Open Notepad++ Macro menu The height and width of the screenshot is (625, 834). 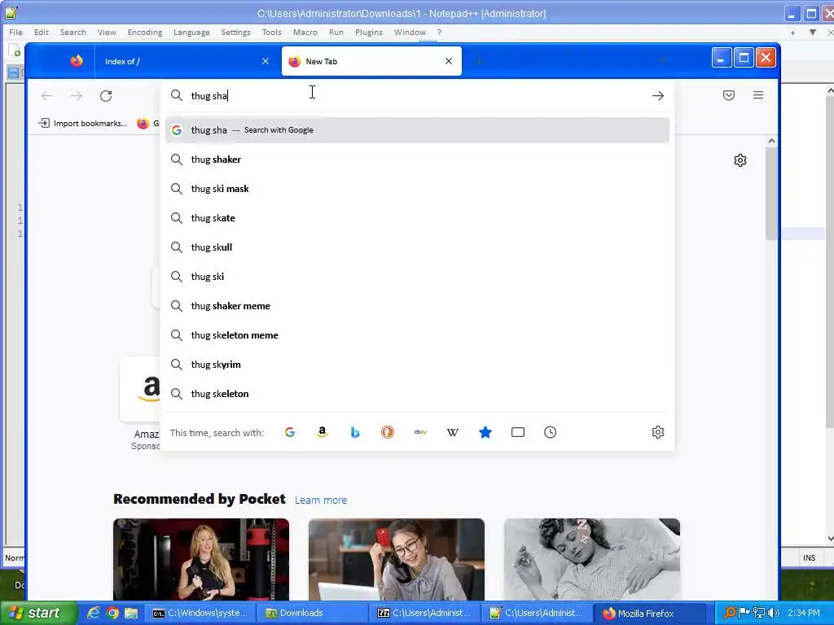click(305, 32)
